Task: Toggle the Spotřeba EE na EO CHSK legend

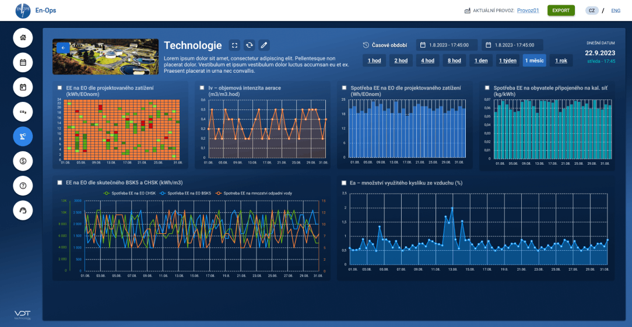Action: (130, 193)
